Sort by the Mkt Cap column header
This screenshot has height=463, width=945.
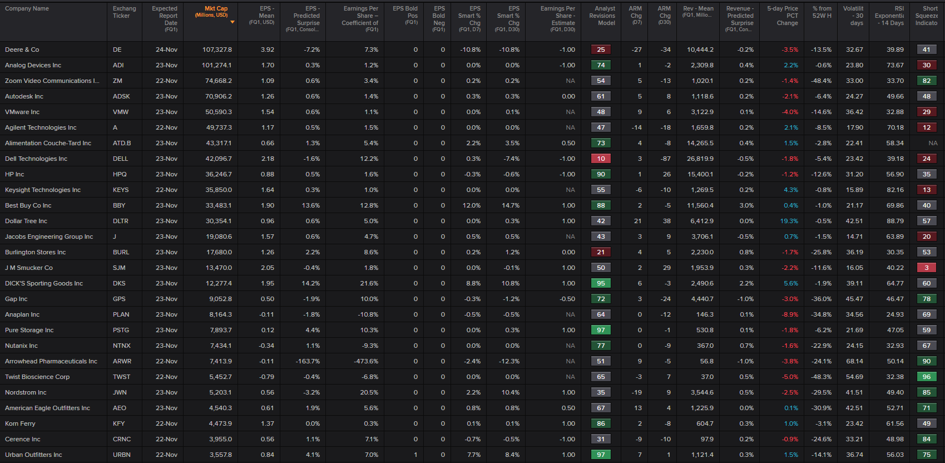[x=210, y=12]
